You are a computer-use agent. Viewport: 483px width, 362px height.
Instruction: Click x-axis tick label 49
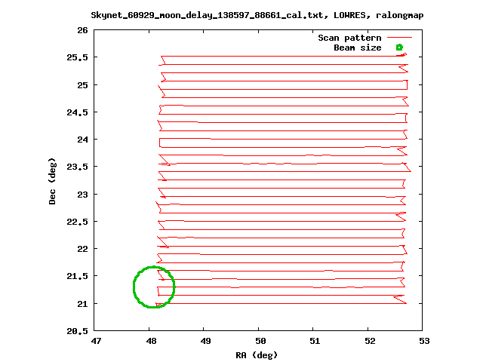205,341
